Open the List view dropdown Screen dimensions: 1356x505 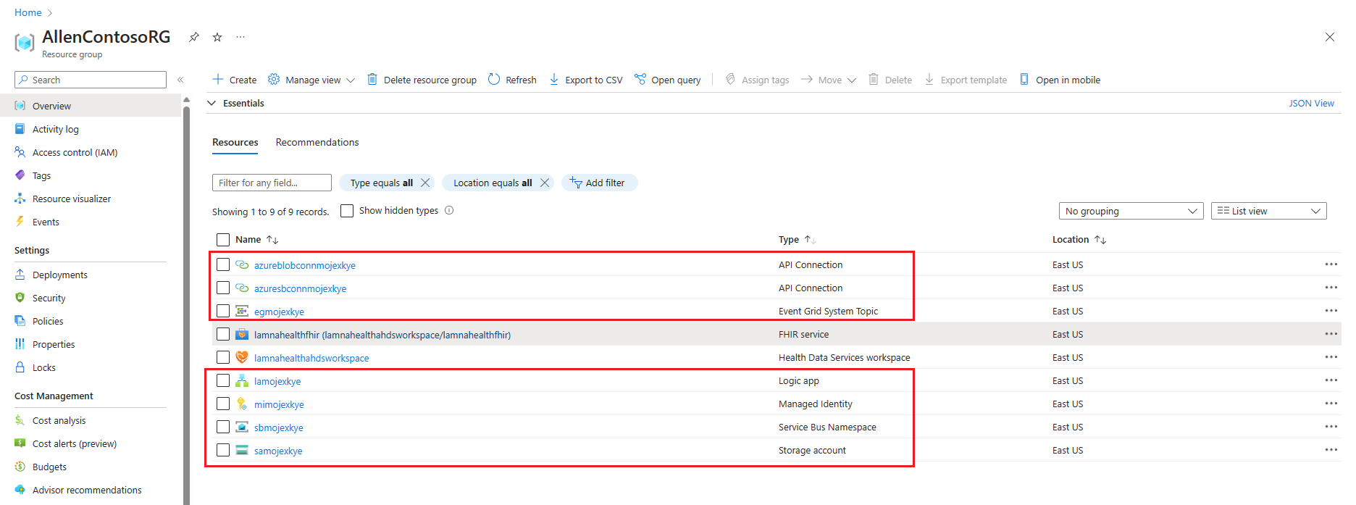click(x=1268, y=211)
